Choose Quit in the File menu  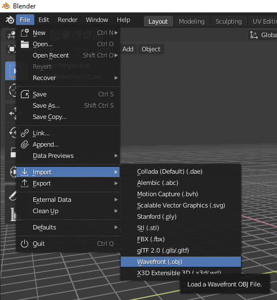point(68,244)
